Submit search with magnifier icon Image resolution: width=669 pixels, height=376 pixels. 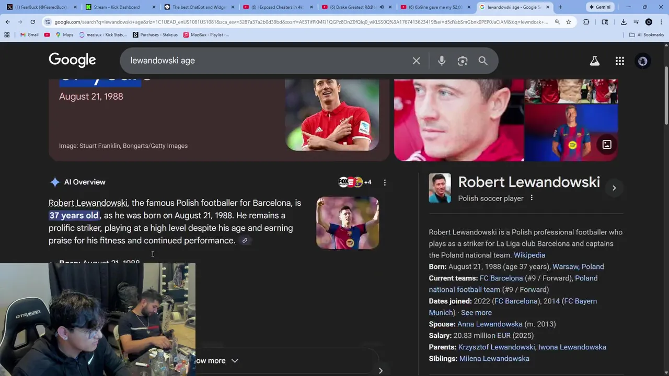coord(483,61)
